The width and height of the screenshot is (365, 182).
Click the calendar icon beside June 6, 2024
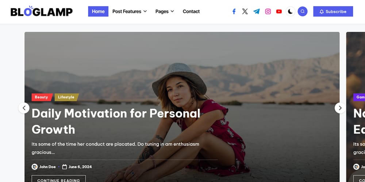(65, 167)
